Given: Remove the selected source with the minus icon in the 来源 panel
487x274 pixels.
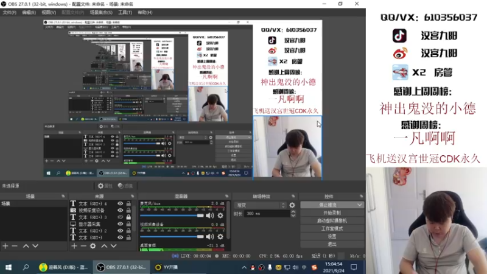Looking at the screenshot, I should [83, 246].
